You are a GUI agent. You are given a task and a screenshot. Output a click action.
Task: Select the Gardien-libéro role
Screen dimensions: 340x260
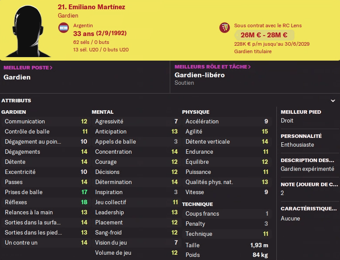coord(200,75)
